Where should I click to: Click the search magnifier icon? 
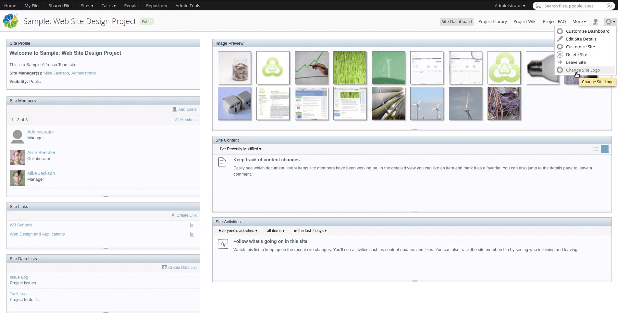538,6
